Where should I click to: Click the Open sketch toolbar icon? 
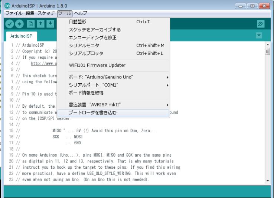point(41,24)
